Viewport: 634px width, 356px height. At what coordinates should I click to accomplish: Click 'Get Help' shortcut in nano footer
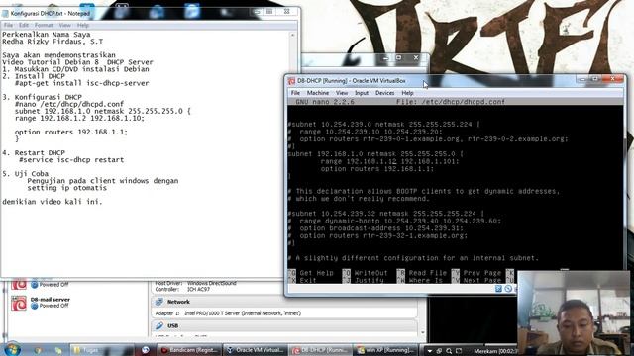310,273
